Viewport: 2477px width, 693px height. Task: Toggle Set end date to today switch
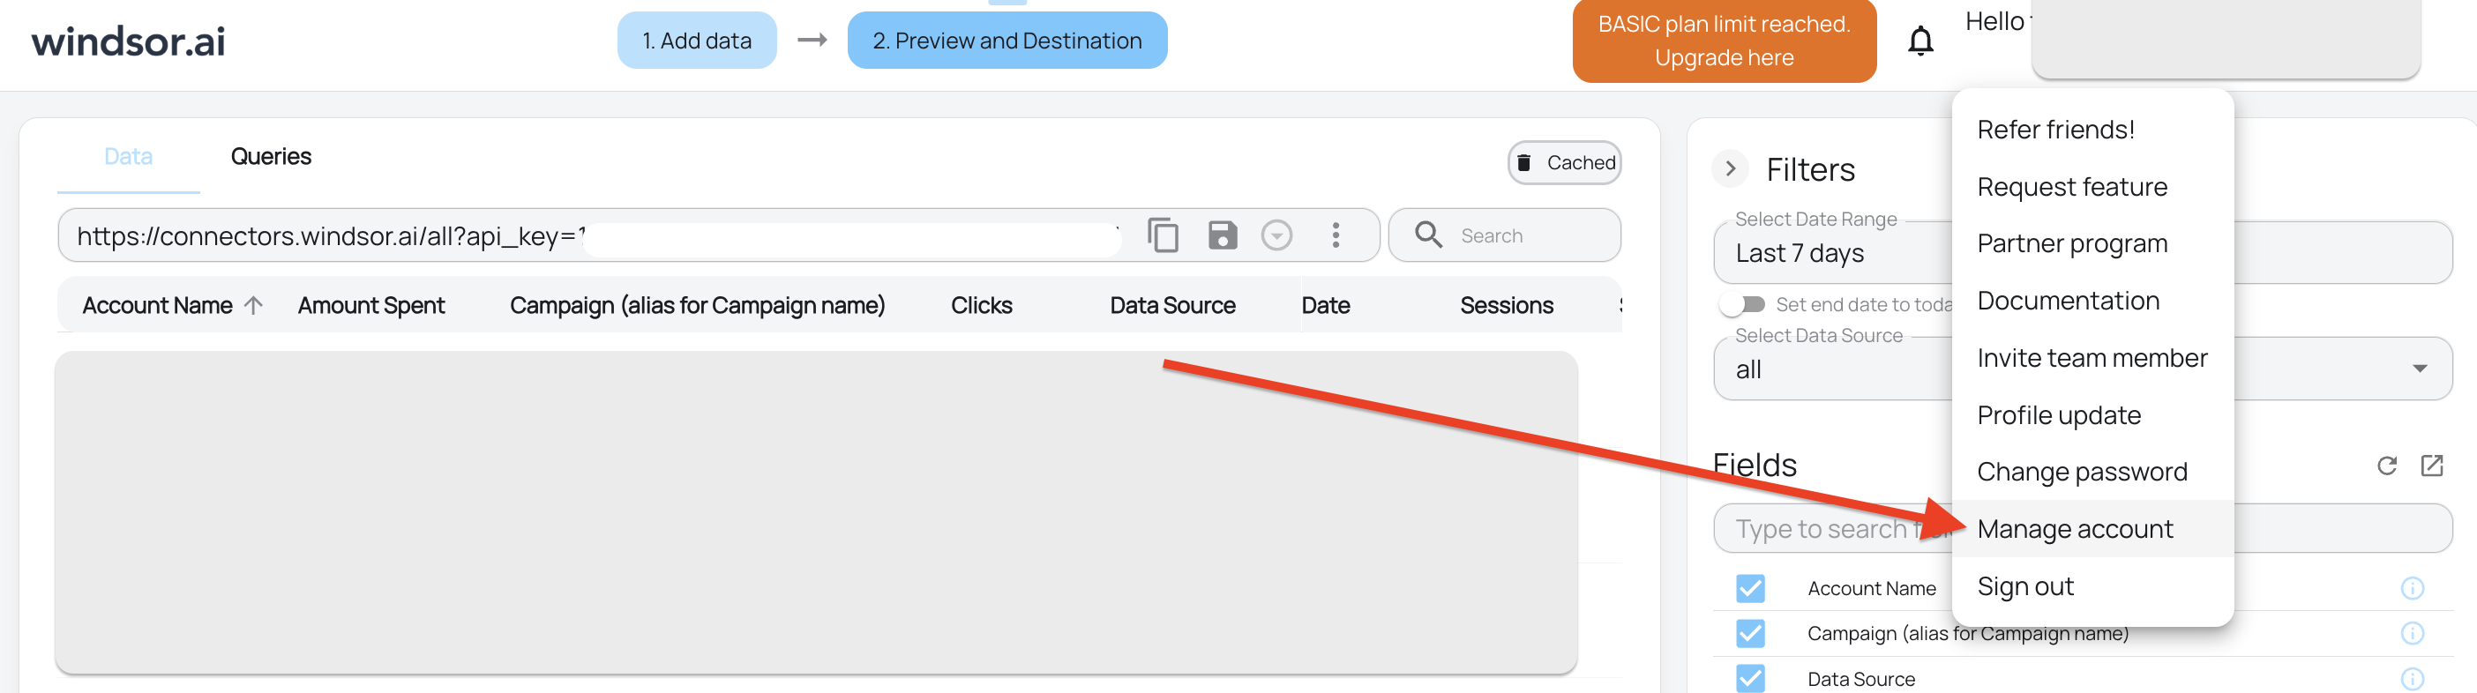pyautogui.click(x=1742, y=305)
